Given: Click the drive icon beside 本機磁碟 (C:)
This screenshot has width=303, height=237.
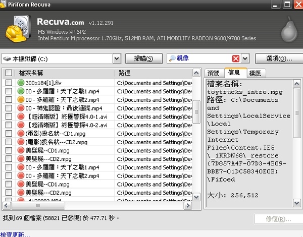Looking at the screenshot, I should pos(7,58).
